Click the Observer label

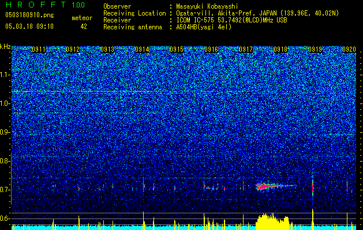tap(117, 6)
